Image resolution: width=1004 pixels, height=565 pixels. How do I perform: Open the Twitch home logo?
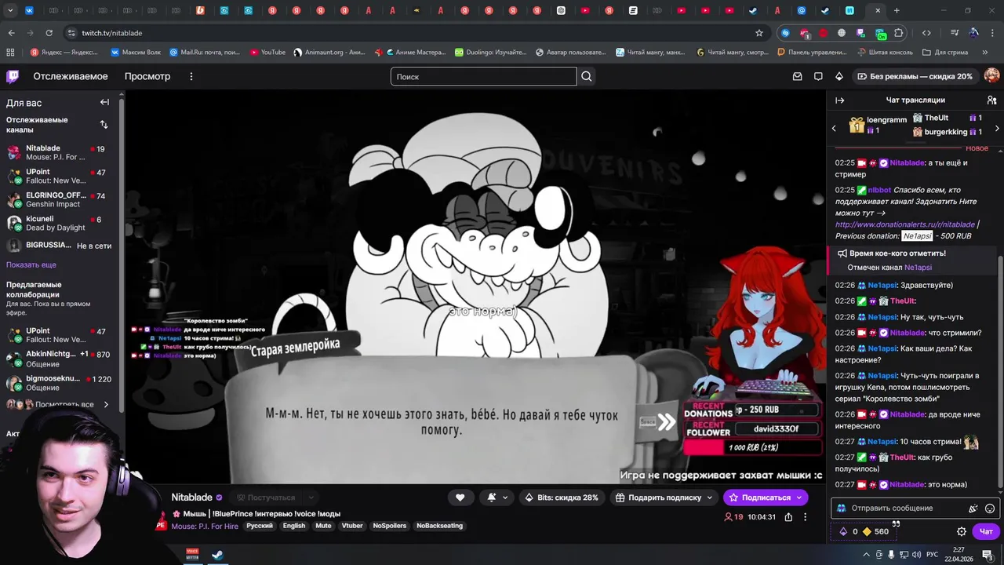[x=13, y=76]
